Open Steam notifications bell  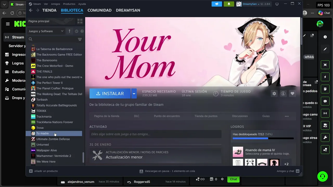[229, 4]
